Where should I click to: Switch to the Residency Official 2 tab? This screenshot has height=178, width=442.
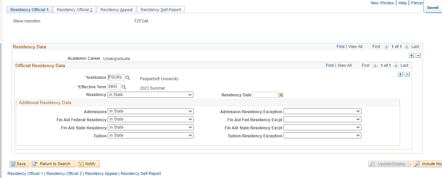(x=75, y=10)
